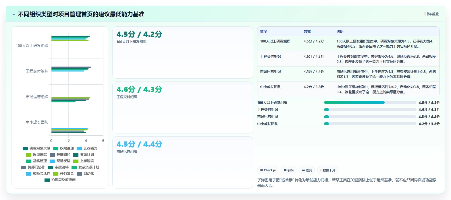
Task: Toggle the 权限治理 legend series
Action: coord(63,148)
